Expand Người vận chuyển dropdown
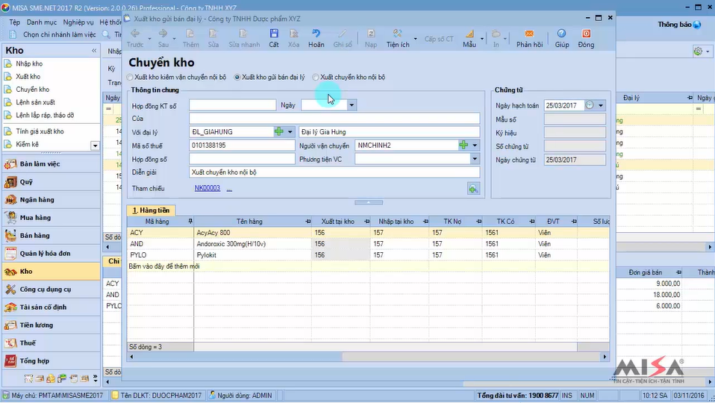 point(475,145)
